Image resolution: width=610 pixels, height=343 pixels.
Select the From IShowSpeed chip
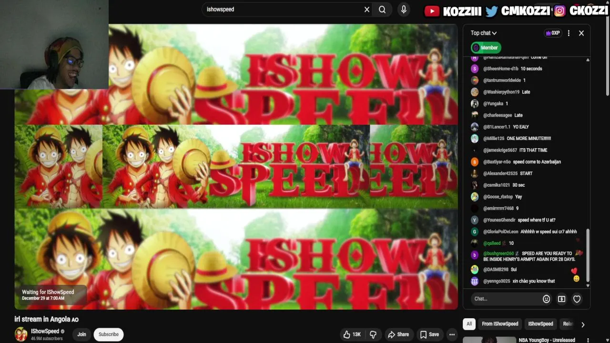pyautogui.click(x=500, y=324)
